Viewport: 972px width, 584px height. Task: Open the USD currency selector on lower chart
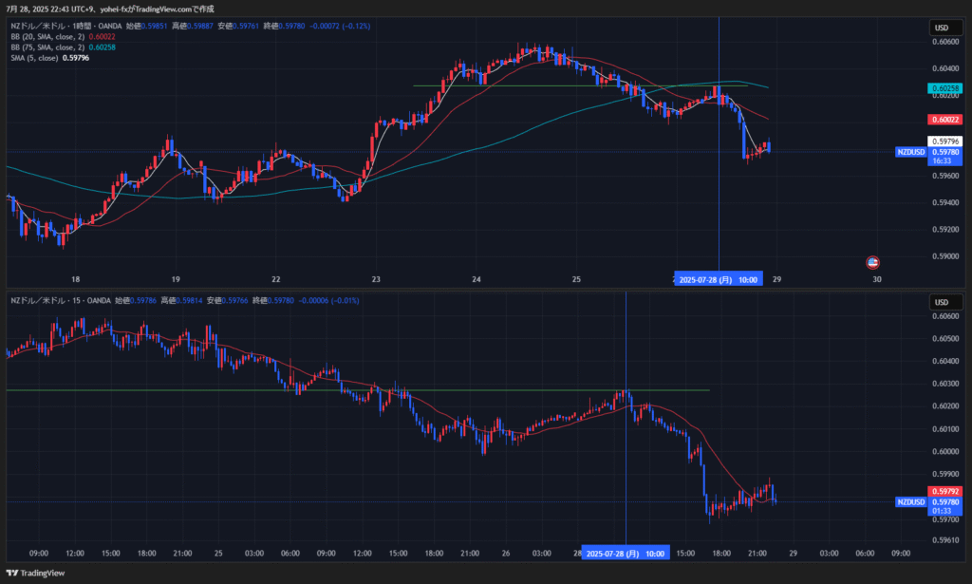[x=942, y=302]
